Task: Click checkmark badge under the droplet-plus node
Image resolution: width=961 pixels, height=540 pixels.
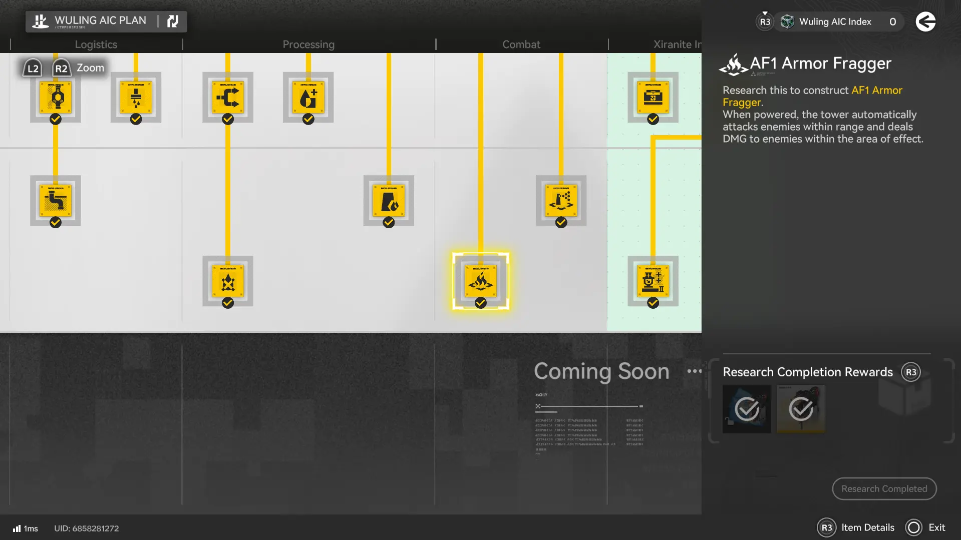Action: [x=308, y=119]
